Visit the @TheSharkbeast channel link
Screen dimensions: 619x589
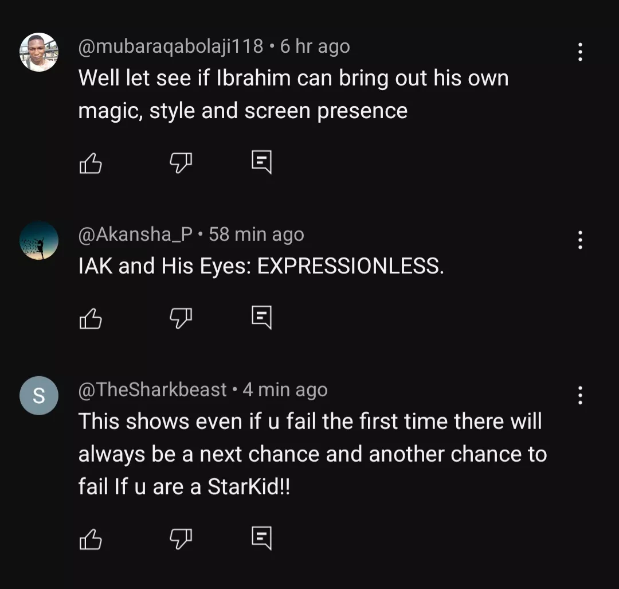pyautogui.click(x=152, y=390)
